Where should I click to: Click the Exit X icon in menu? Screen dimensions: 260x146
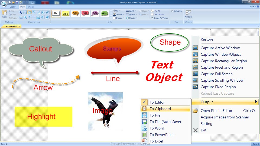[195, 130]
